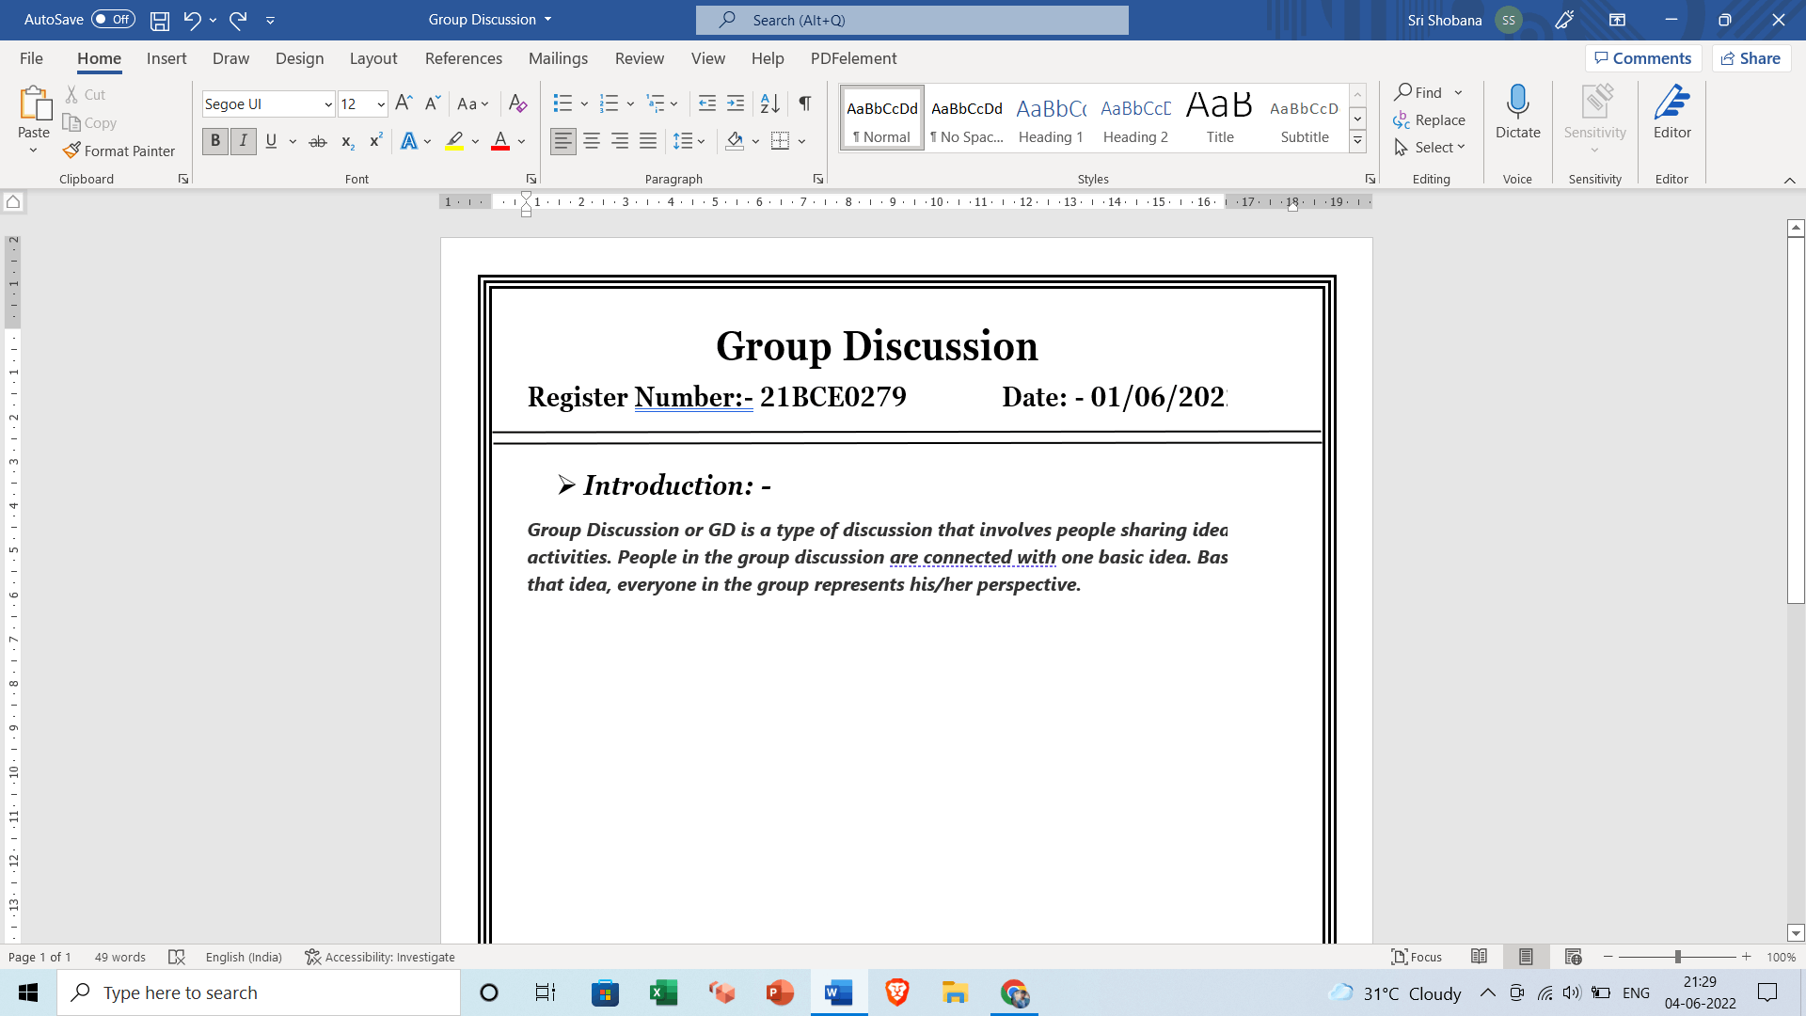Open spelling and grammar check in status bar
Image resolution: width=1806 pixels, height=1016 pixels.
pyautogui.click(x=176, y=957)
